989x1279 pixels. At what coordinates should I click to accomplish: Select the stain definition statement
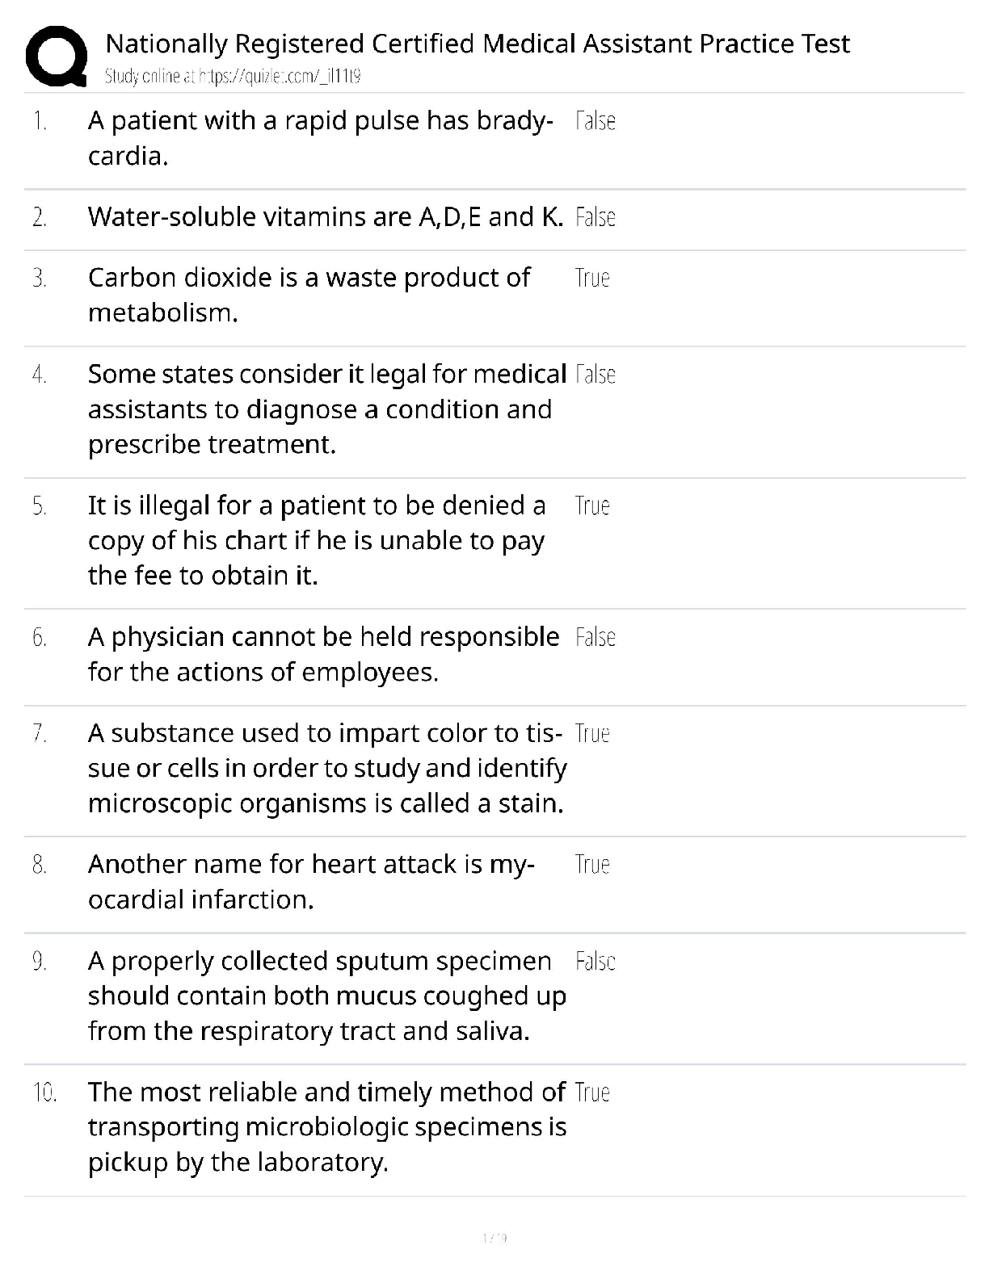(326, 768)
